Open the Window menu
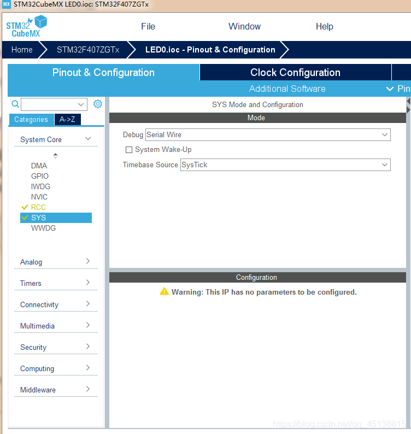Viewport: 411px width, 434px height. (244, 27)
